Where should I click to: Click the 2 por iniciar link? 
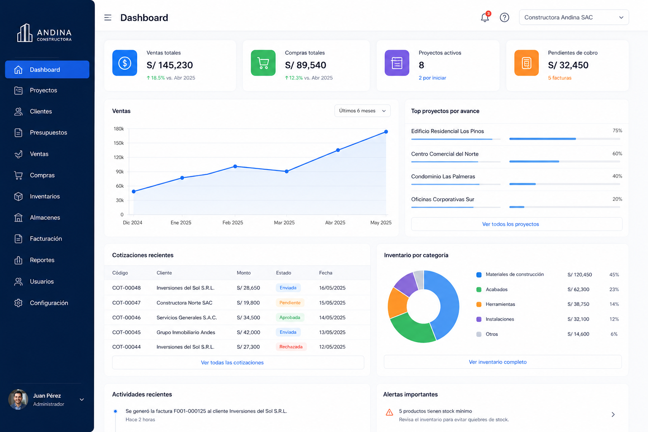click(432, 78)
